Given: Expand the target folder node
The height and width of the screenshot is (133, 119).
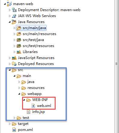Looking at the screenshot, I should click(10, 124).
